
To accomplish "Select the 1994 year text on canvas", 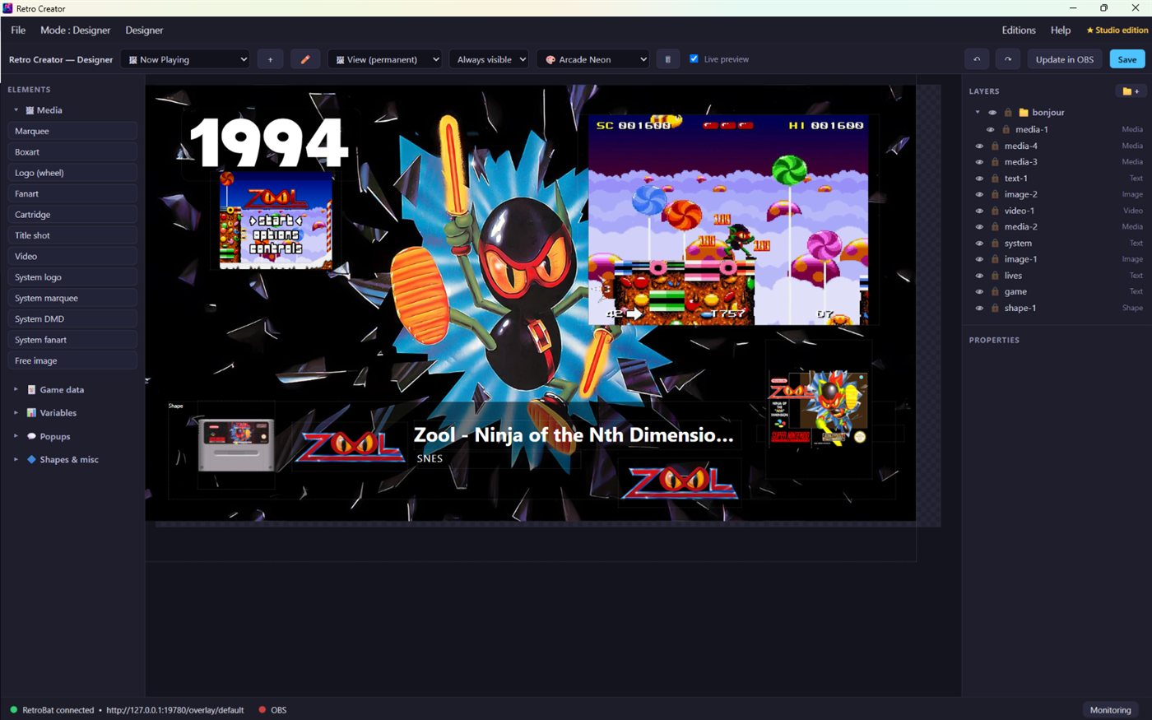I will pos(269,143).
